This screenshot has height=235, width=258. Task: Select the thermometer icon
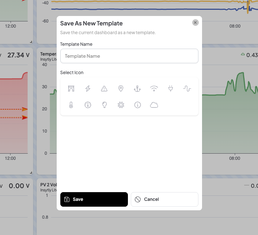click(x=71, y=105)
